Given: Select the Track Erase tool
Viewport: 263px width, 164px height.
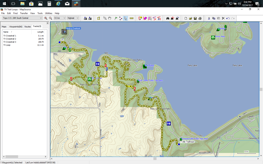Looking at the screenshot, I should click(x=145, y=18).
